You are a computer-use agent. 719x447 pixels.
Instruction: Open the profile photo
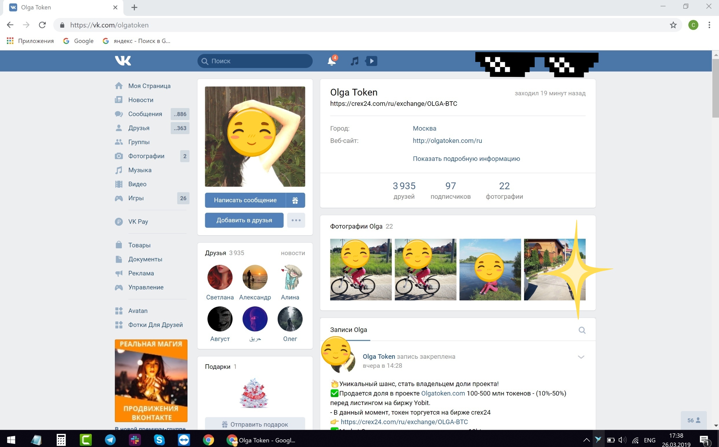[x=255, y=136]
